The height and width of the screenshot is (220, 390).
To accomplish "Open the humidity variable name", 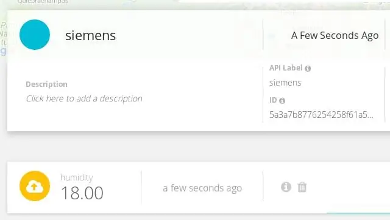I will [77, 177].
